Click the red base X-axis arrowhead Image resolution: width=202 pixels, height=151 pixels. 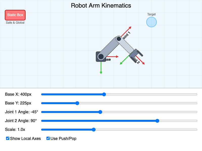coord(117,56)
